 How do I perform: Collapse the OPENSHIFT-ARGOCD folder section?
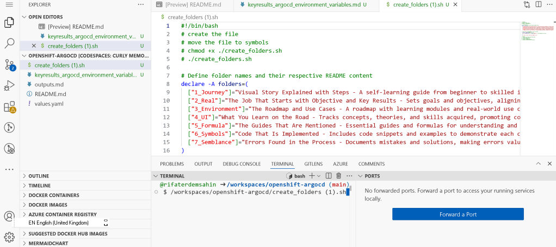[x=85, y=55]
